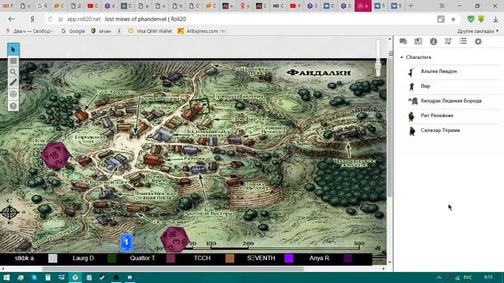Open the browser downloads arrow icon

point(495,19)
